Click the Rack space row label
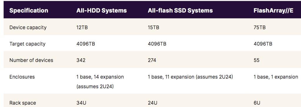The height and width of the screenshot is (107, 301). (x=23, y=103)
